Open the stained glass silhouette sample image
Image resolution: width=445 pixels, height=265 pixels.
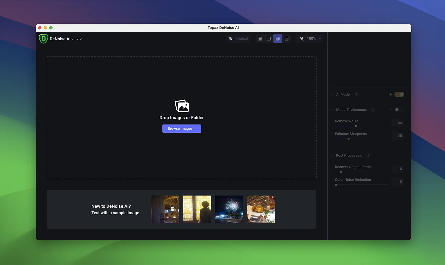(197, 210)
